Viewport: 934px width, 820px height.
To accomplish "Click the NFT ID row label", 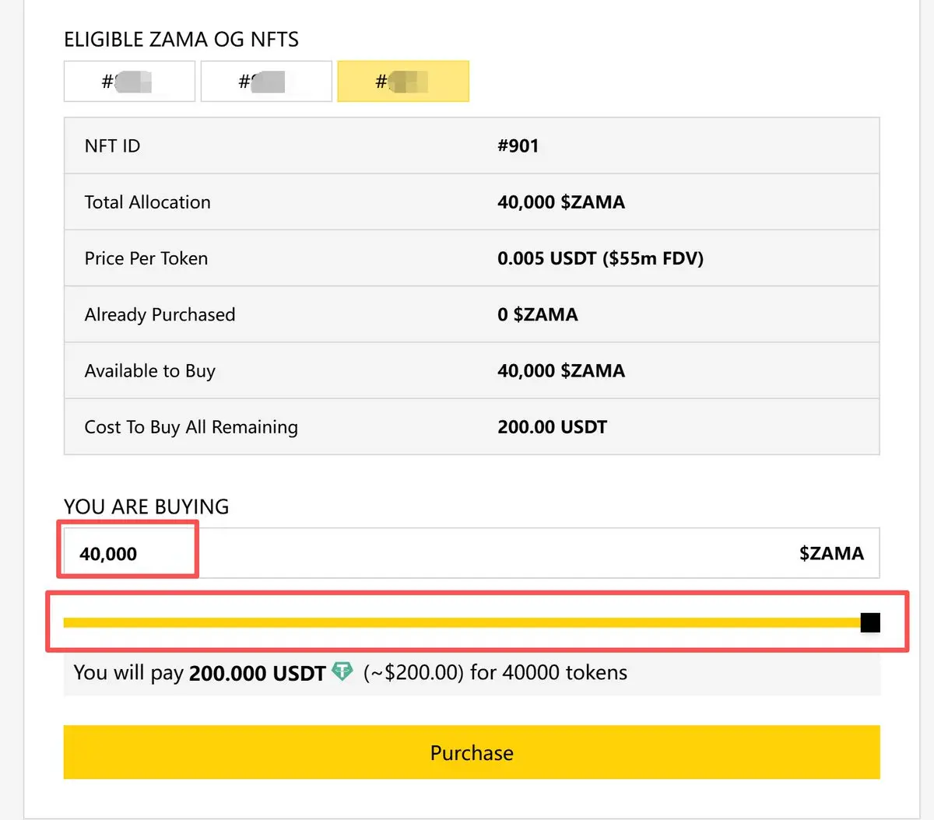I will pos(112,145).
